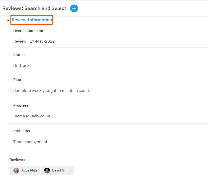Click the Increase Daily count text
The height and width of the screenshot is (196, 208).
click(x=32, y=116)
